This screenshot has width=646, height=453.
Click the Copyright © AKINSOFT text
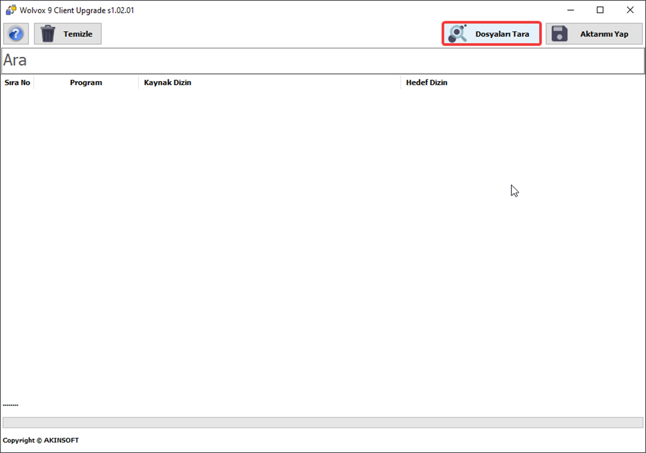(x=41, y=440)
